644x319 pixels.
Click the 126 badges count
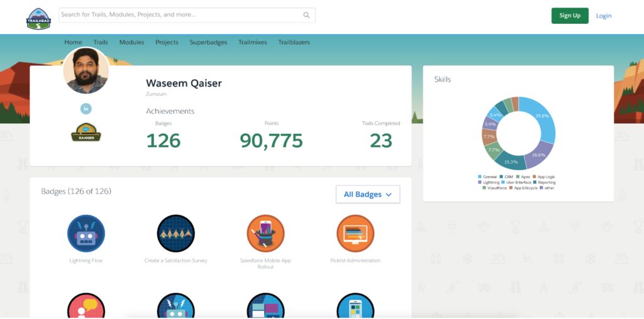pos(164,141)
